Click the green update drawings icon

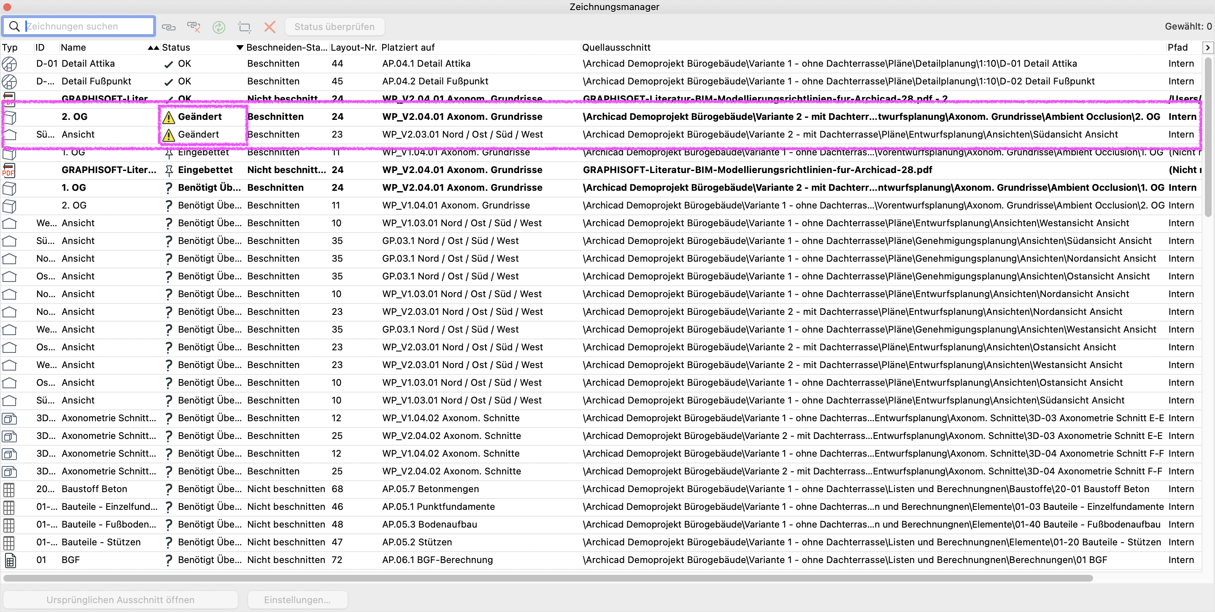click(219, 27)
